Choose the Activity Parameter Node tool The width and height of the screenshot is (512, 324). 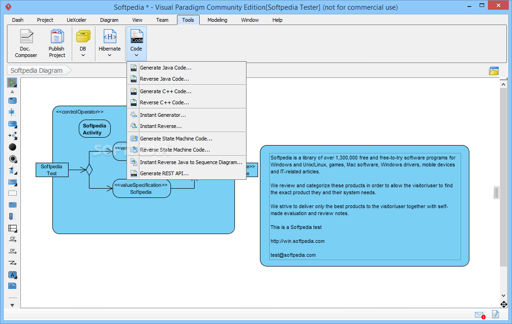[x=13, y=124]
